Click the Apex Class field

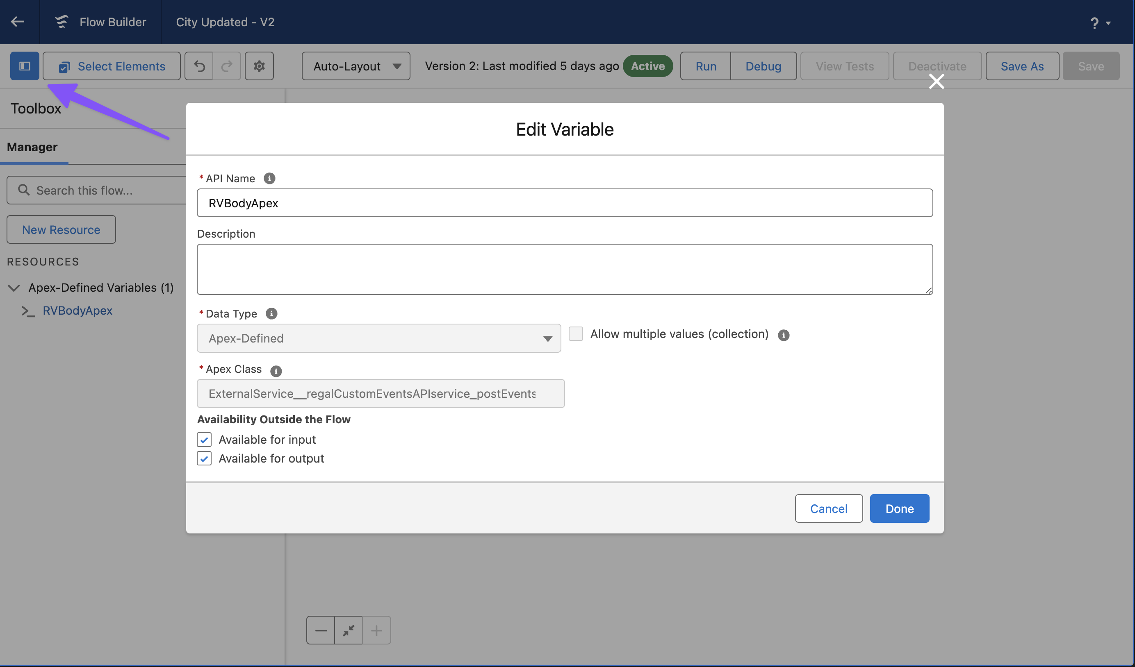point(381,394)
